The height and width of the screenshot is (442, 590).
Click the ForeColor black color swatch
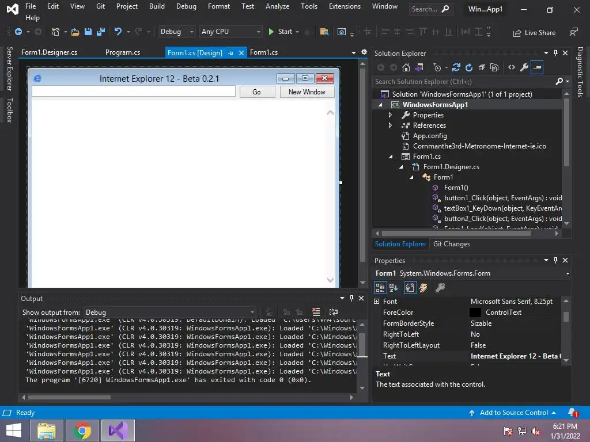(475, 313)
